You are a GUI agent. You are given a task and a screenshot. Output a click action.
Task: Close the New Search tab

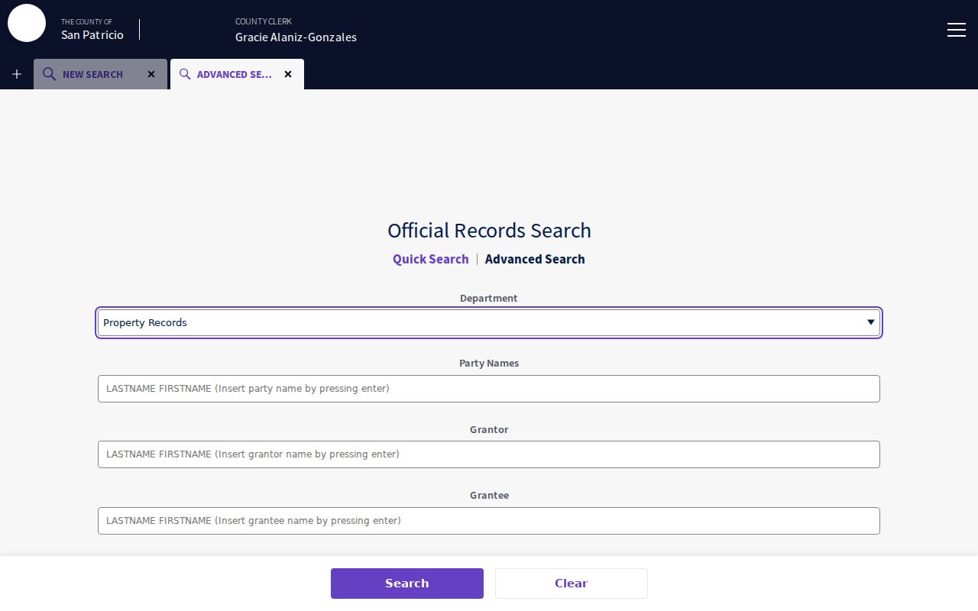[x=151, y=74]
